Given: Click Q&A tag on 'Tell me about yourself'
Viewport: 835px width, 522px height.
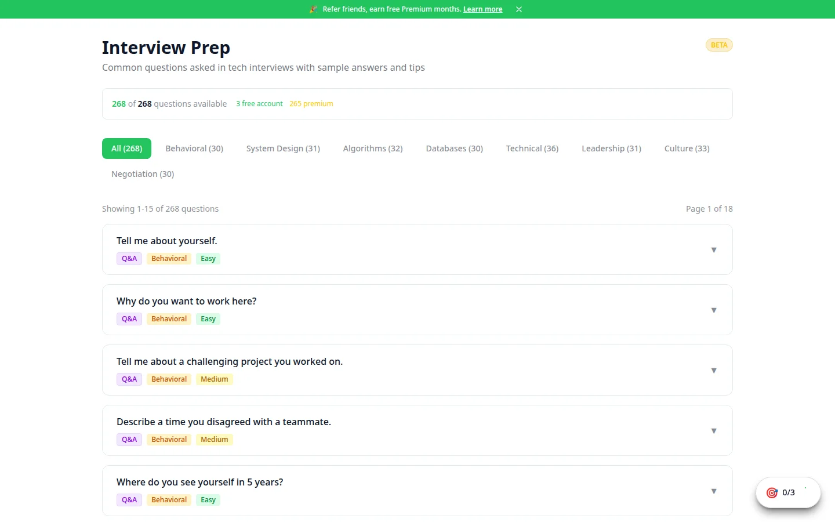Looking at the screenshot, I should (x=129, y=259).
